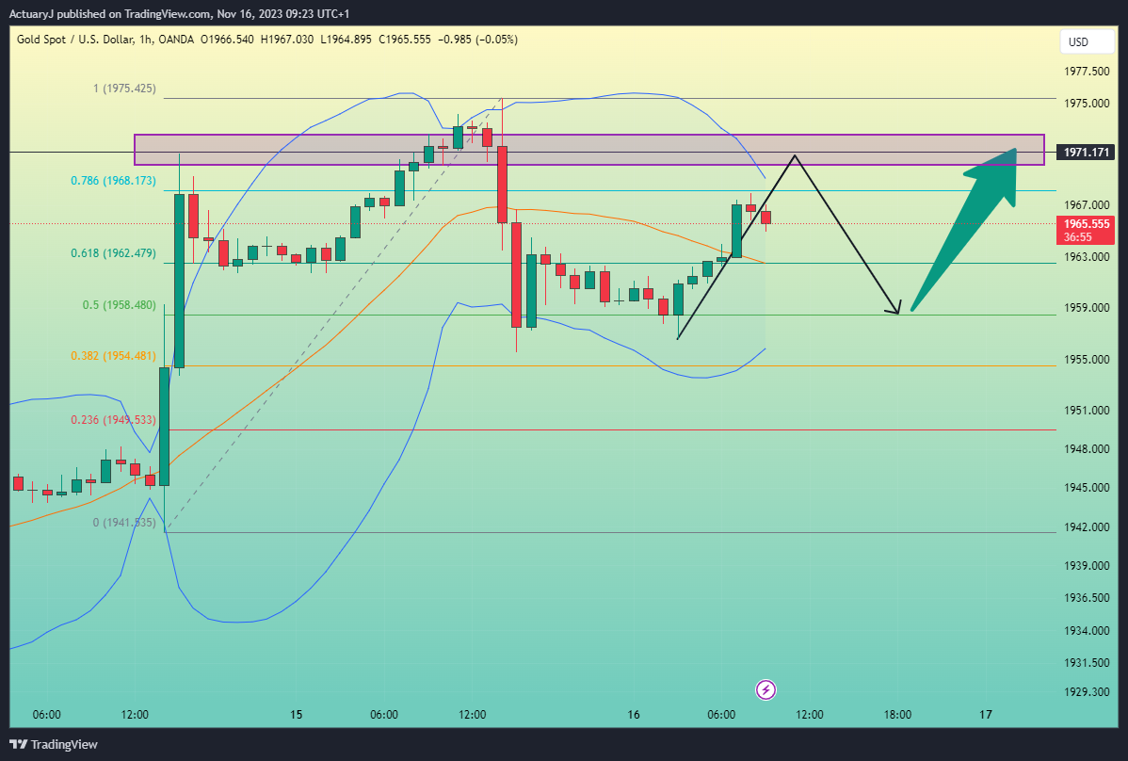Click the 0.786 (1968.173) Fib label
Image resolution: width=1128 pixels, height=761 pixels.
click(113, 181)
